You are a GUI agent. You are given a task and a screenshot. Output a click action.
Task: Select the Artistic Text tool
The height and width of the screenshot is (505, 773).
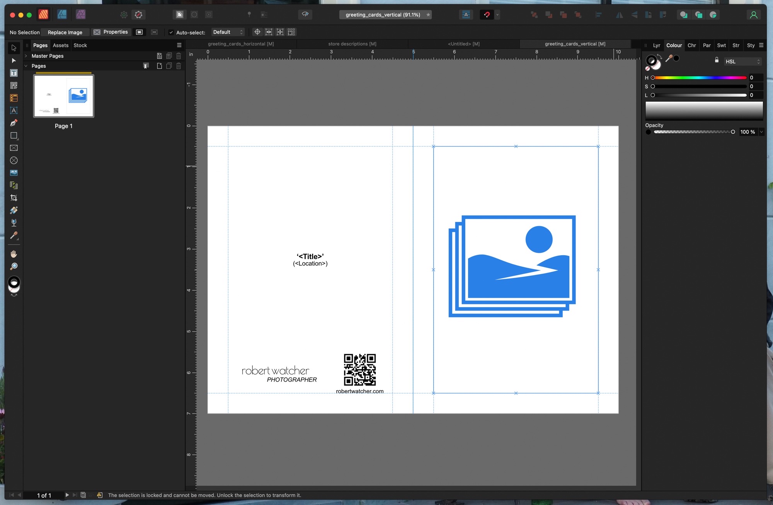pos(14,111)
